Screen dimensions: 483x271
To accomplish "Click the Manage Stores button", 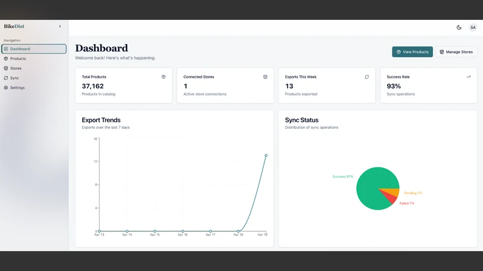I will tap(456, 52).
